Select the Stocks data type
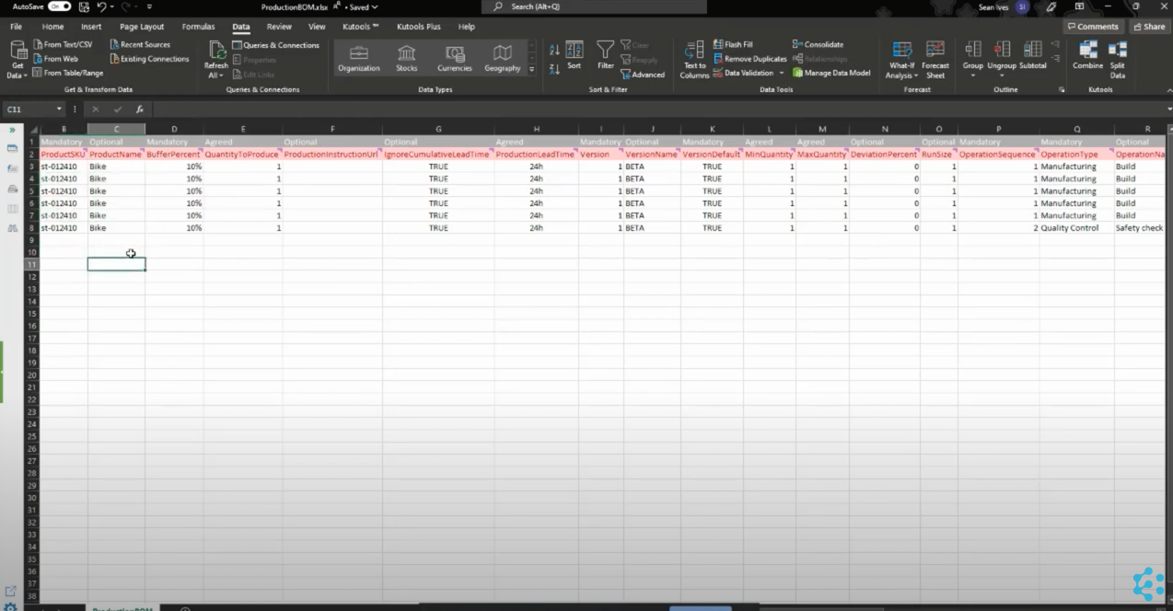 406,58
